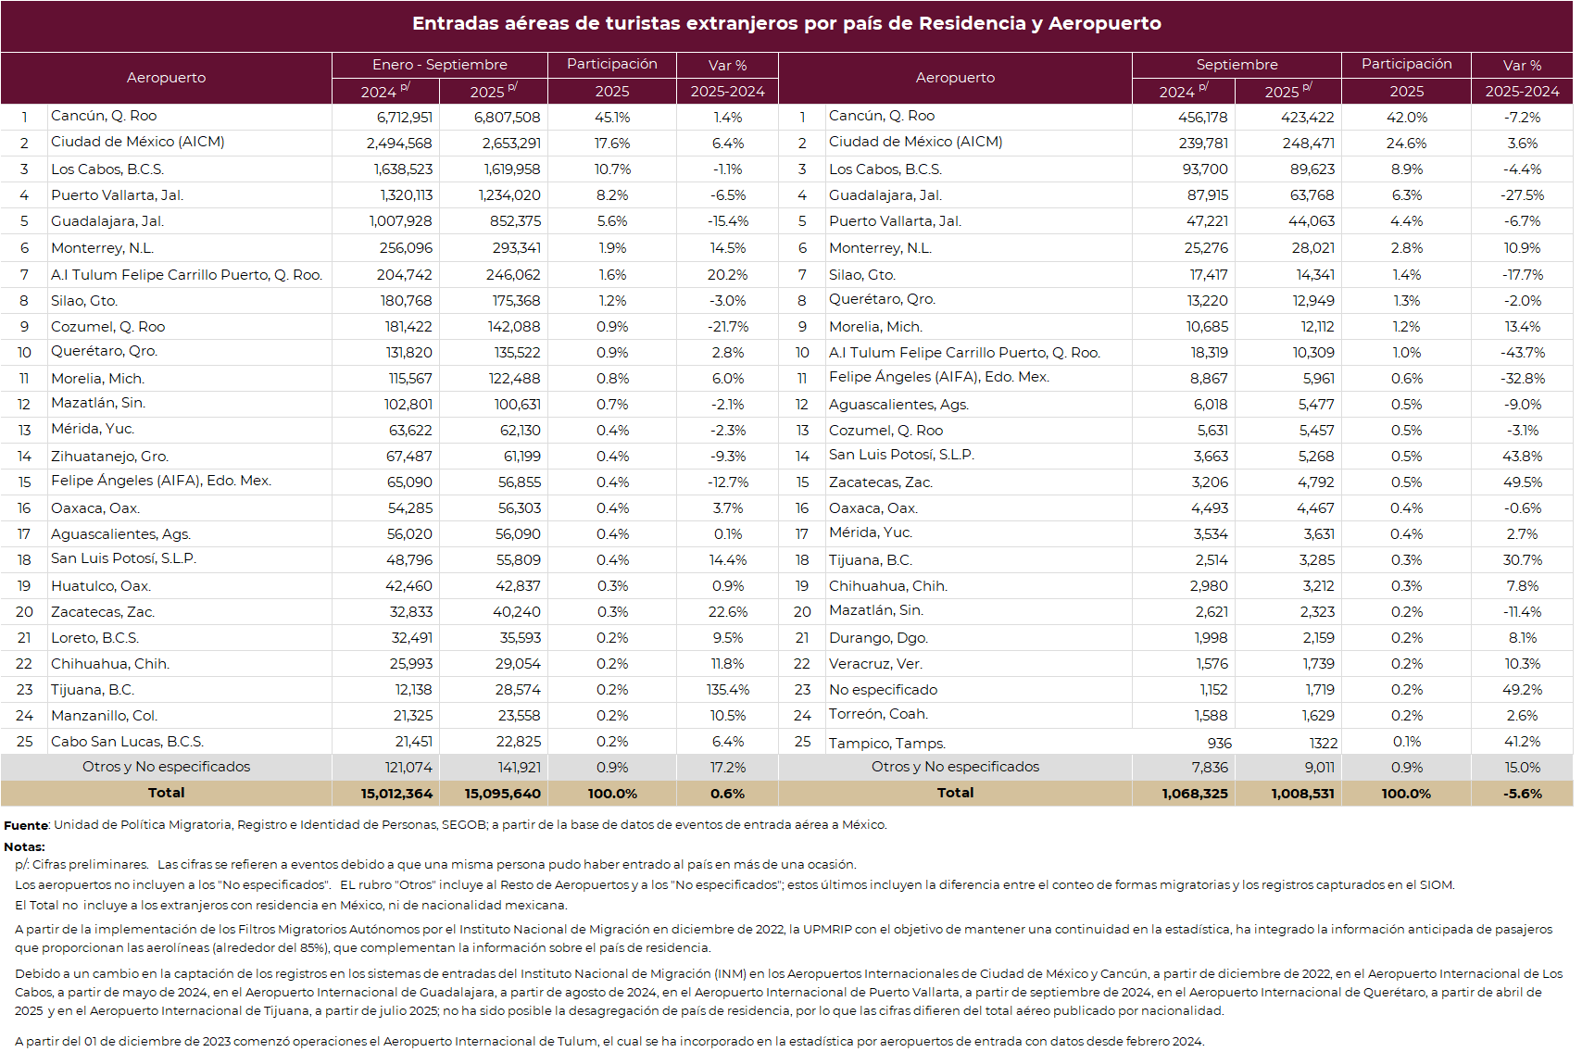This screenshot has width=1582, height=1052.
Task: Select the Septiembre-only period column header
Action: click(x=1236, y=65)
